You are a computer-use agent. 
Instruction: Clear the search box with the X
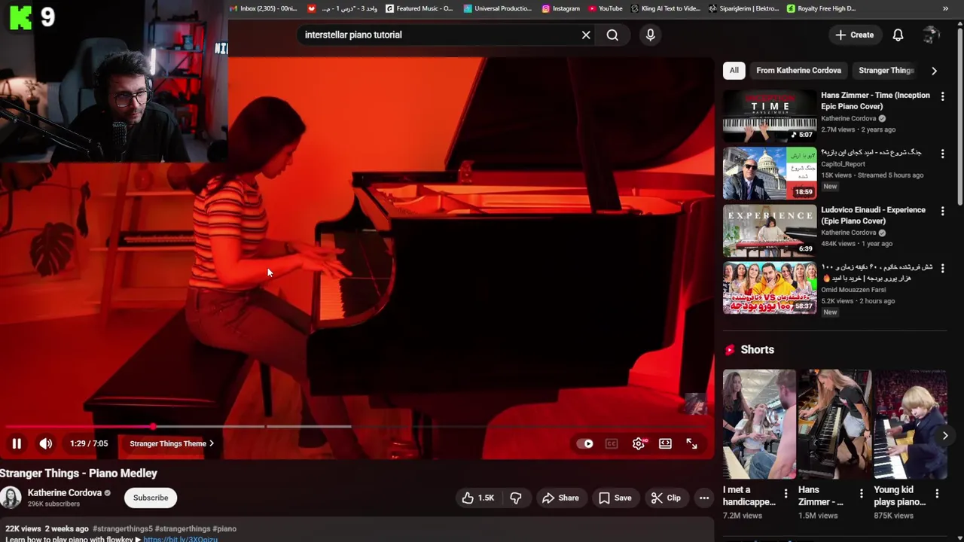click(x=586, y=35)
